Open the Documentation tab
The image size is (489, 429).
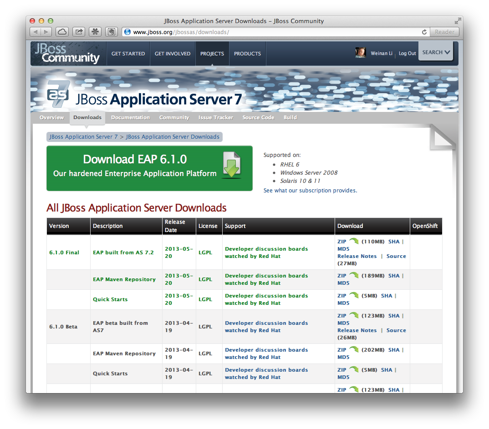tap(130, 117)
